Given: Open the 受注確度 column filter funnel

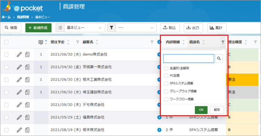Looking at the screenshot, I should pyautogui.click(x=255, y=42).
